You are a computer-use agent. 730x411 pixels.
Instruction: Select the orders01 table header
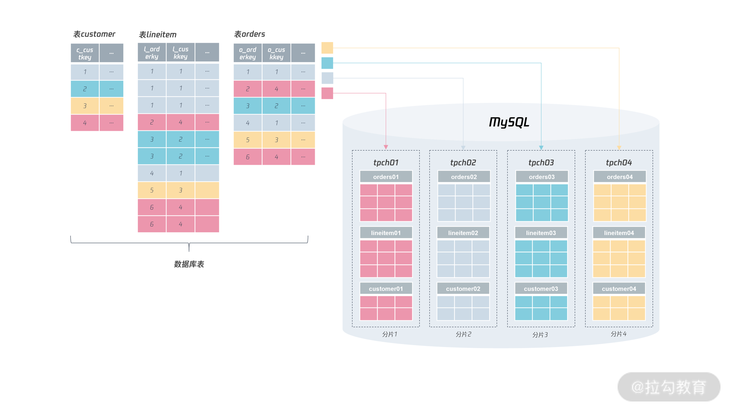[x=386, y=177]
